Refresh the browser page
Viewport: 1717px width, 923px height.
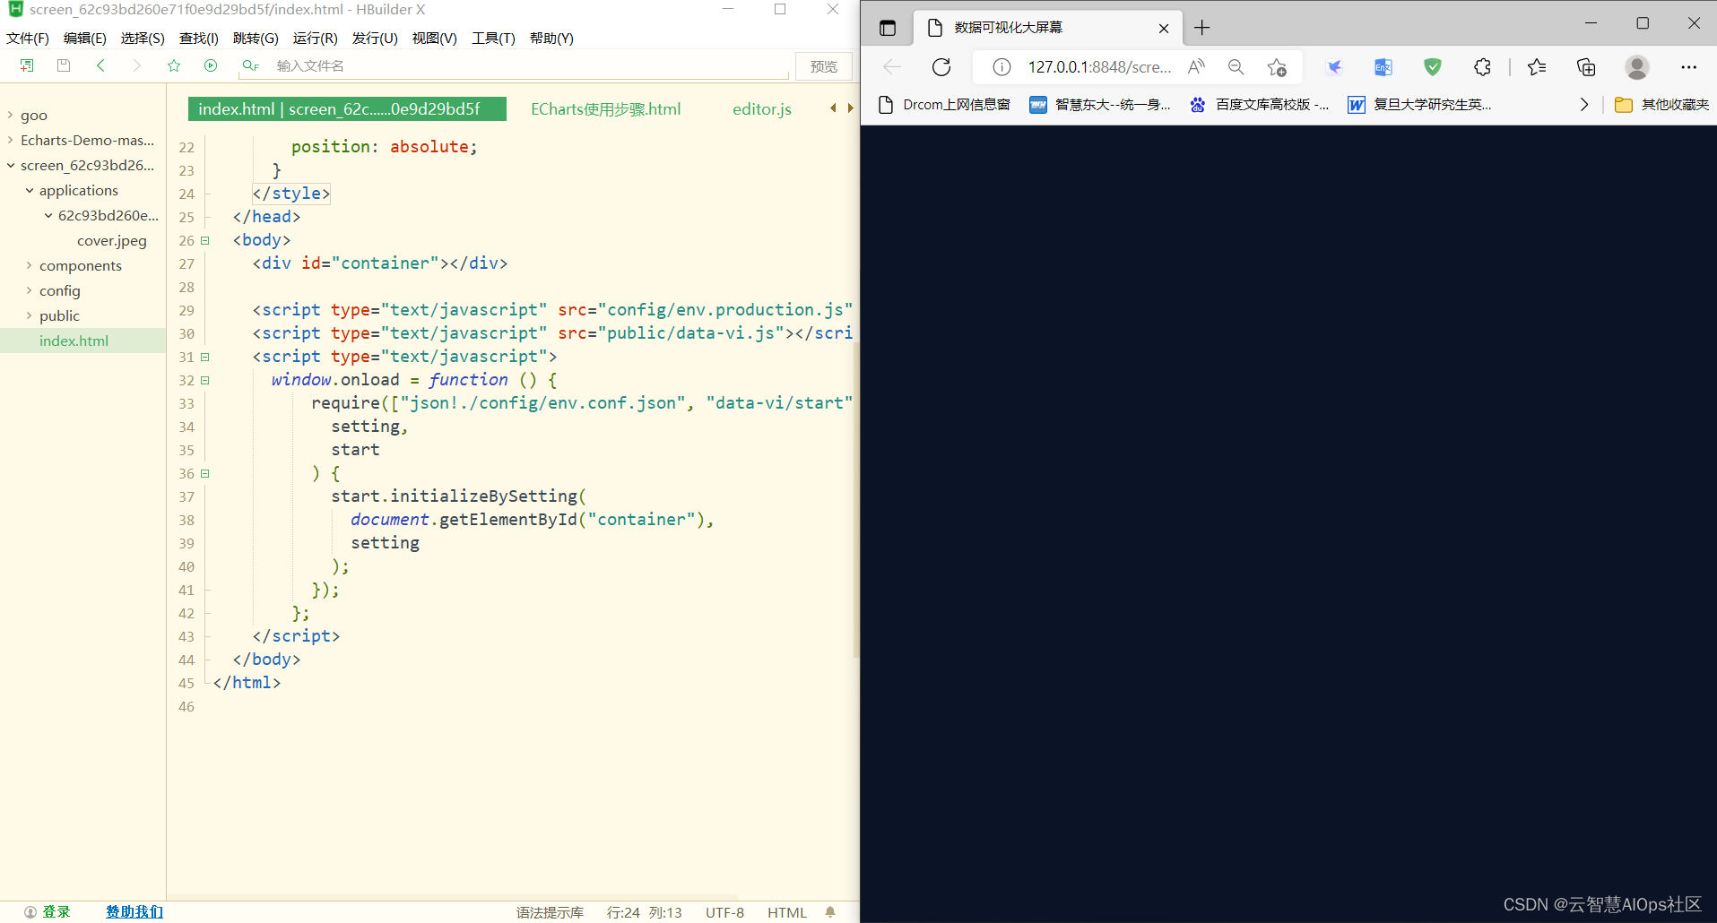[941, 67]
